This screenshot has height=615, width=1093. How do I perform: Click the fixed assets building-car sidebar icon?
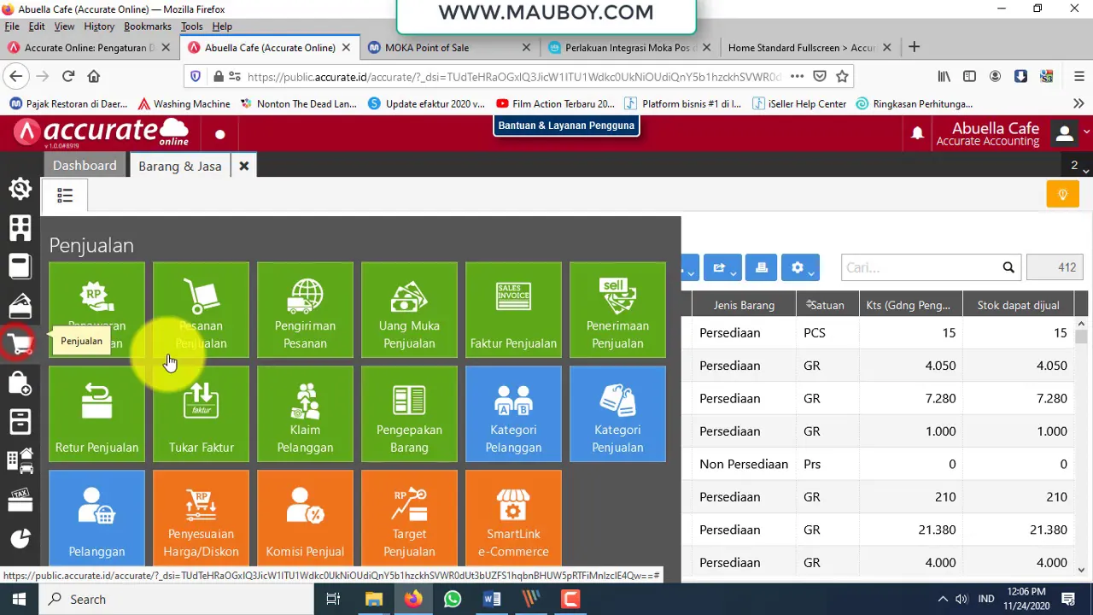[20, 461]
